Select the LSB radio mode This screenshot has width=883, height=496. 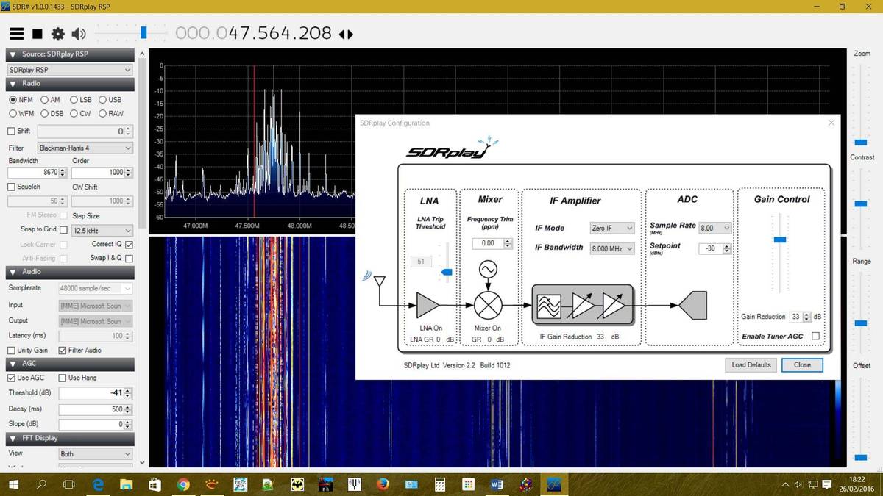(80, 100)
